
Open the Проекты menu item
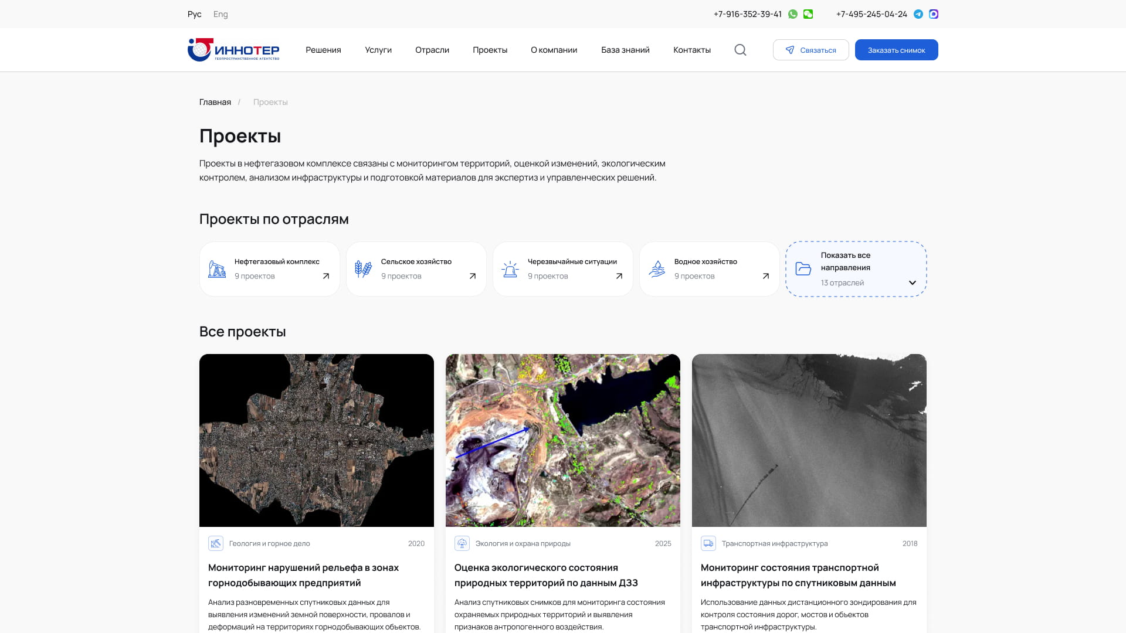tap(490, 50)
